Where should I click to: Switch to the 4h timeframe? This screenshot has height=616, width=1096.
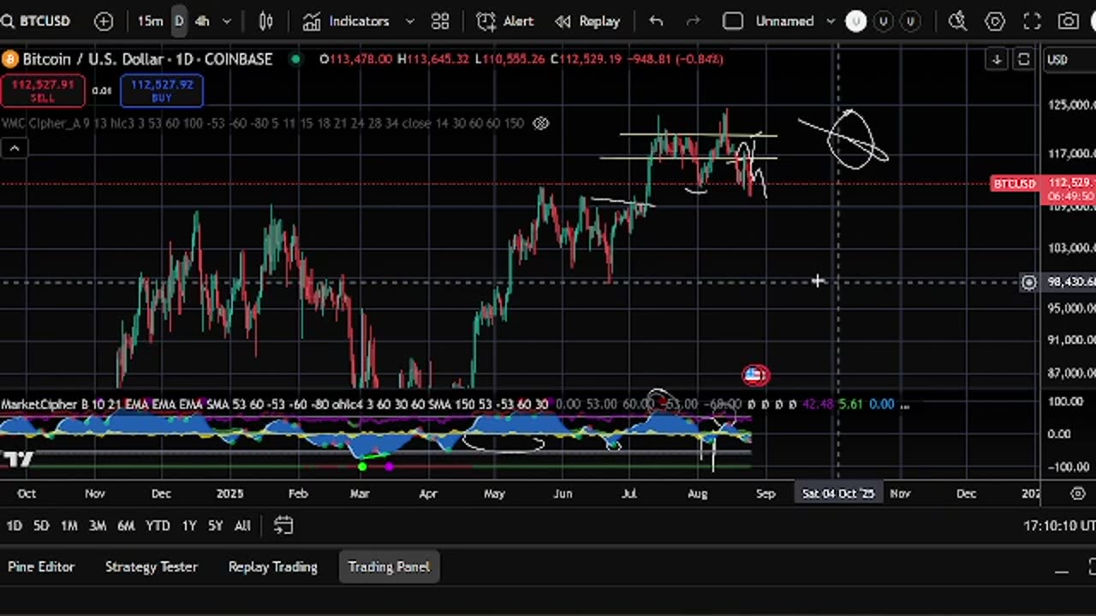pyautogui.click(x=202, y=21)
